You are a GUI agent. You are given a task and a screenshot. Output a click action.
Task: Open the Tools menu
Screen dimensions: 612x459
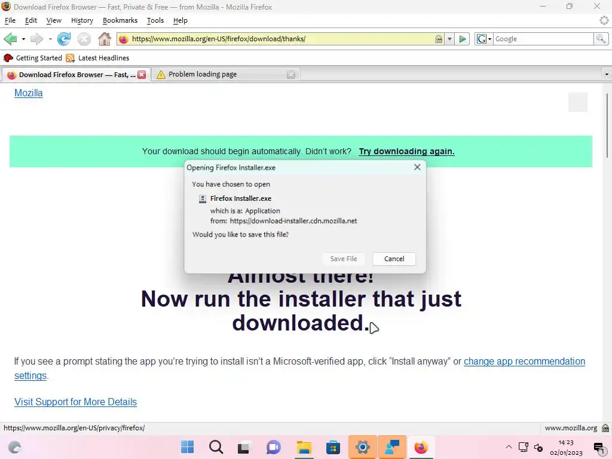point(155,20)
